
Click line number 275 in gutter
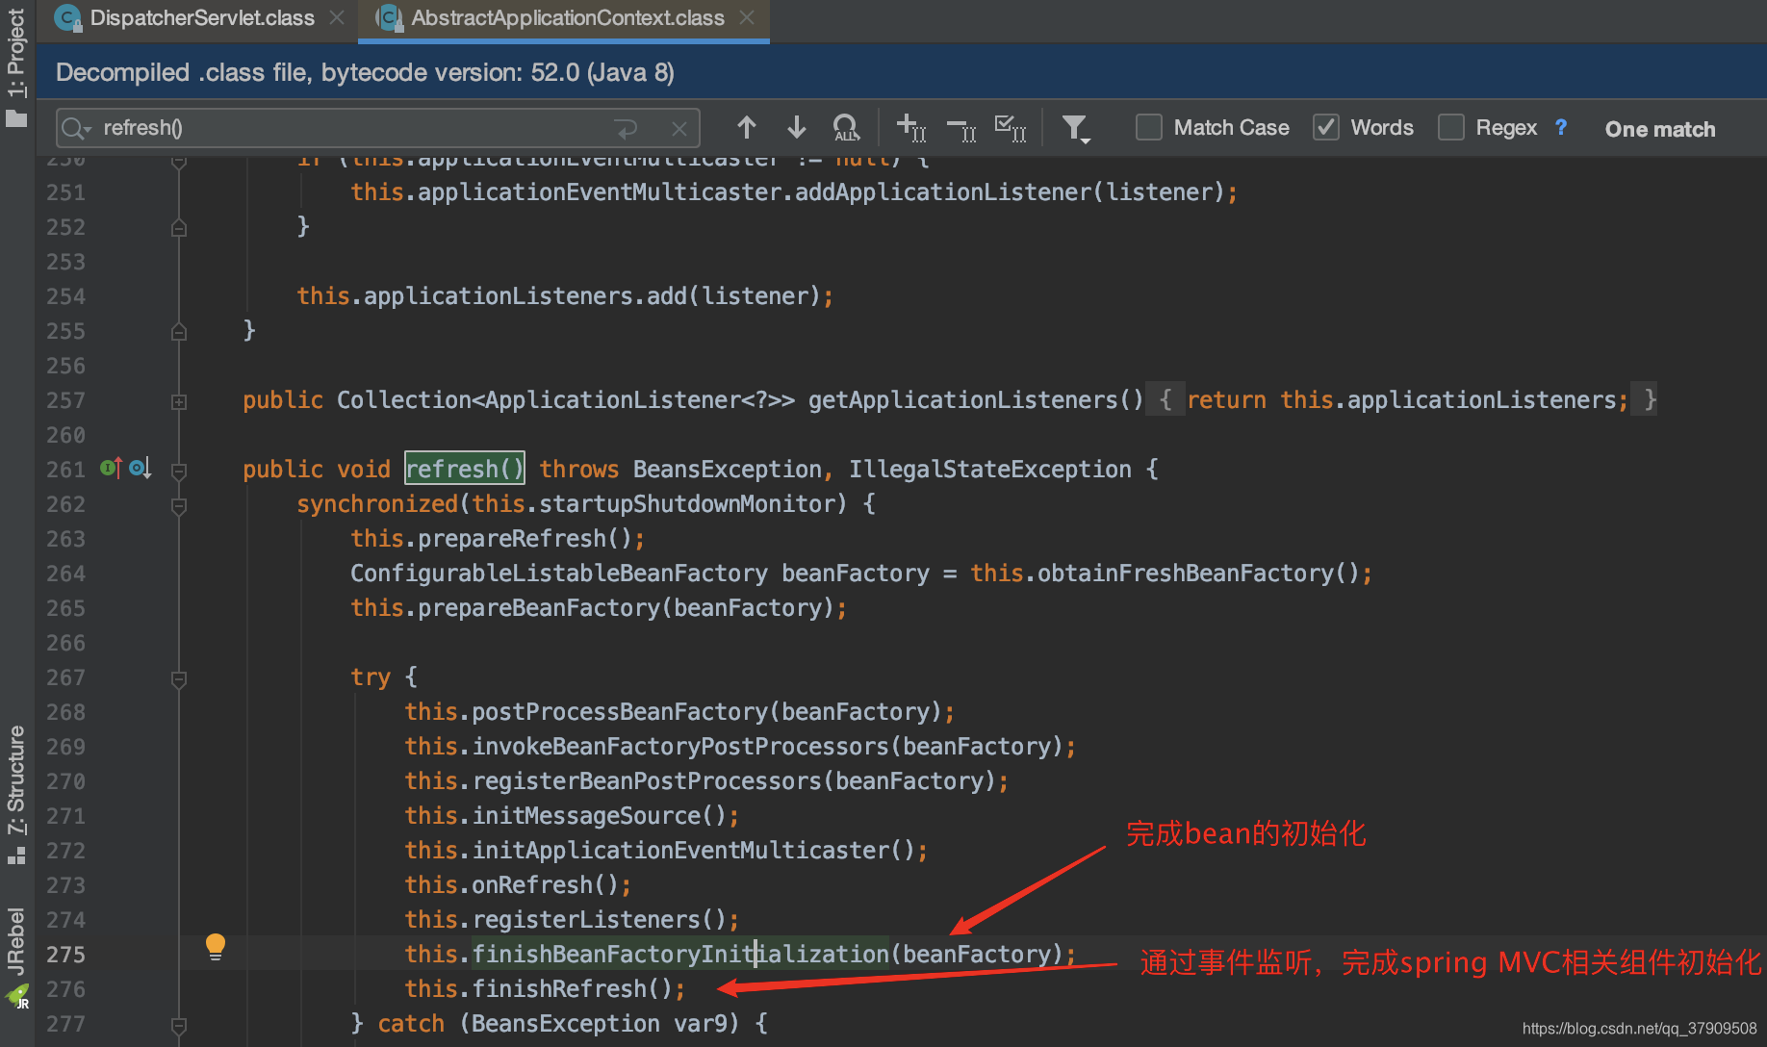[66, 955]
